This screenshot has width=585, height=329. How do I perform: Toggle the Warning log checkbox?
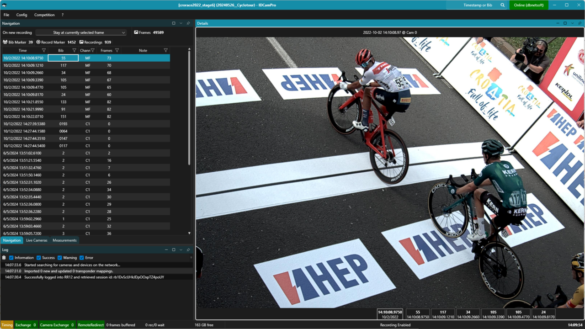point(60,258)
